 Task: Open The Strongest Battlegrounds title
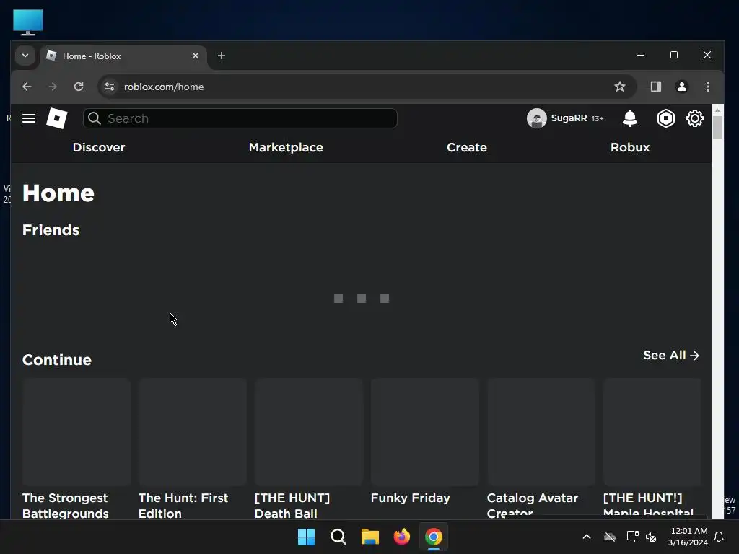66,506
